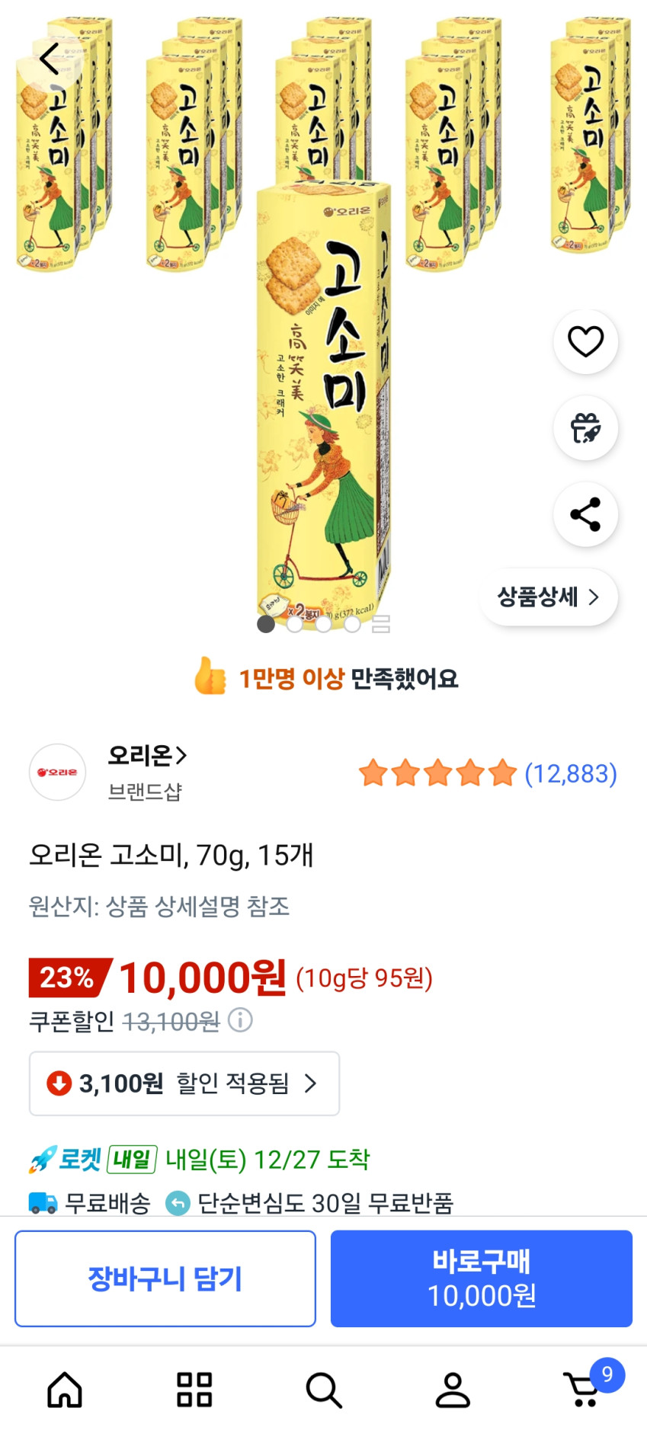
Task: Open the My account profile icon
Action: click(453, 1390)
